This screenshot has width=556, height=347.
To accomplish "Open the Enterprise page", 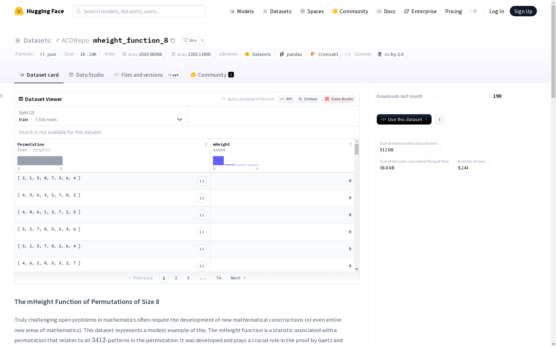I will pos(420,11).
